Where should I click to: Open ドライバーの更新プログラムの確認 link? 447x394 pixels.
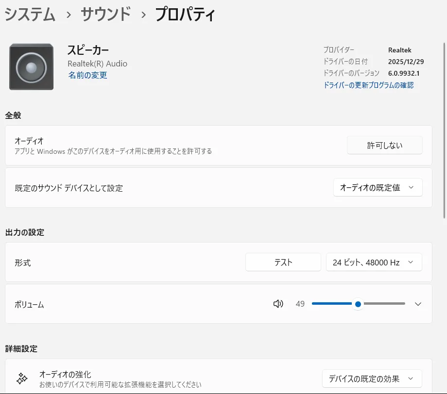click(x=369, y=85)
